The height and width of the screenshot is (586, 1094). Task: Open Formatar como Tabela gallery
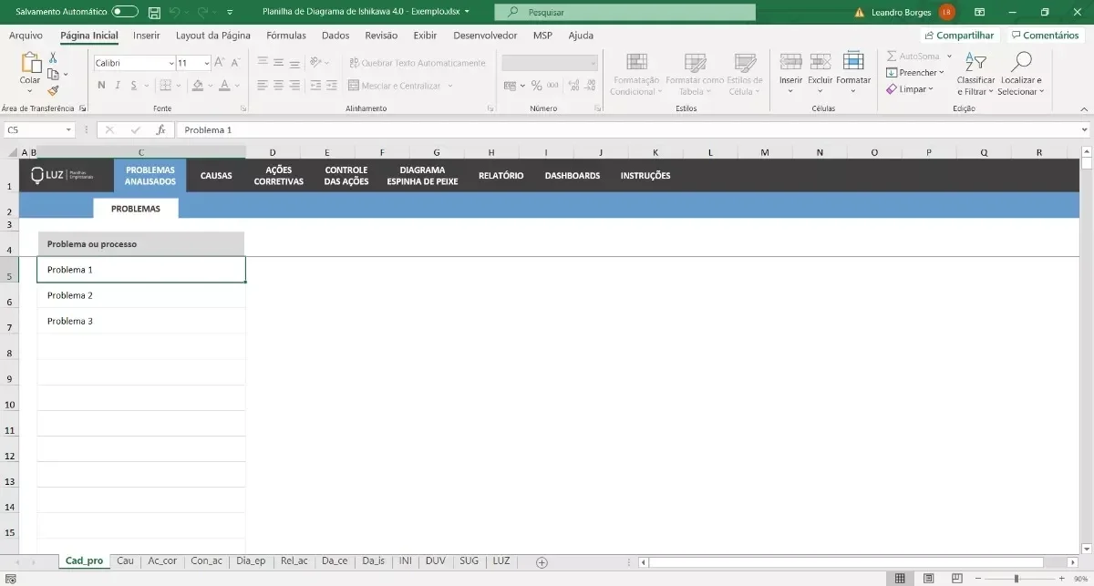pyautogui.click(x=695, y=74)
